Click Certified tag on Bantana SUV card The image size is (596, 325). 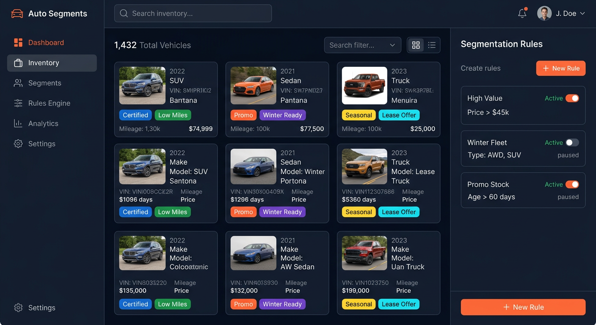click(x=135, y=115)
